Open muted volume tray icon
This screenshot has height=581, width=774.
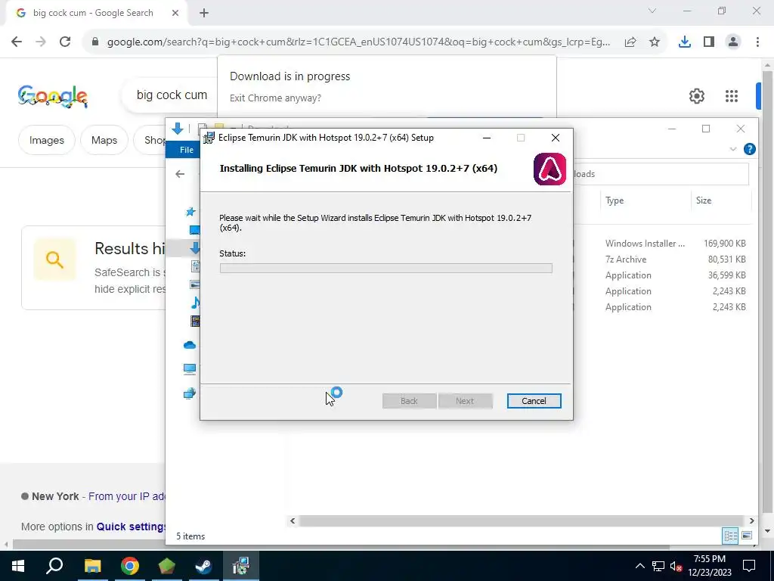(676, 567)
